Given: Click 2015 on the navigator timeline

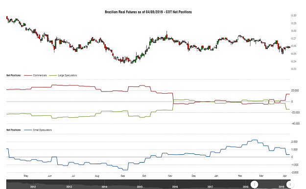Looking at the screenshot, I should (140, 187).
